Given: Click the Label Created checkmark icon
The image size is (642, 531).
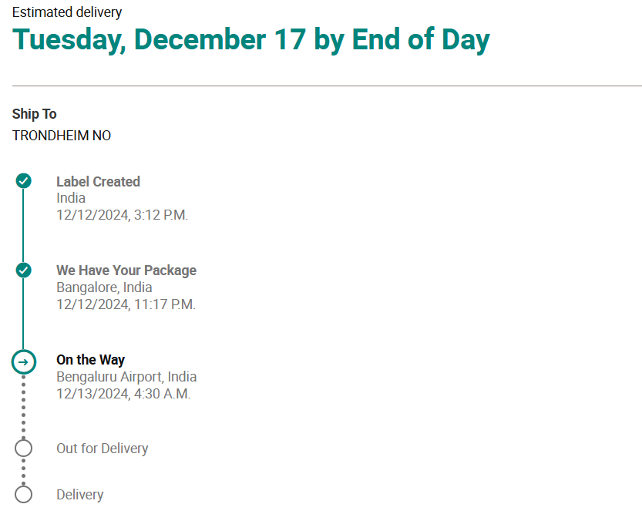Looking at the screenshot, I should tap(24, 181).
